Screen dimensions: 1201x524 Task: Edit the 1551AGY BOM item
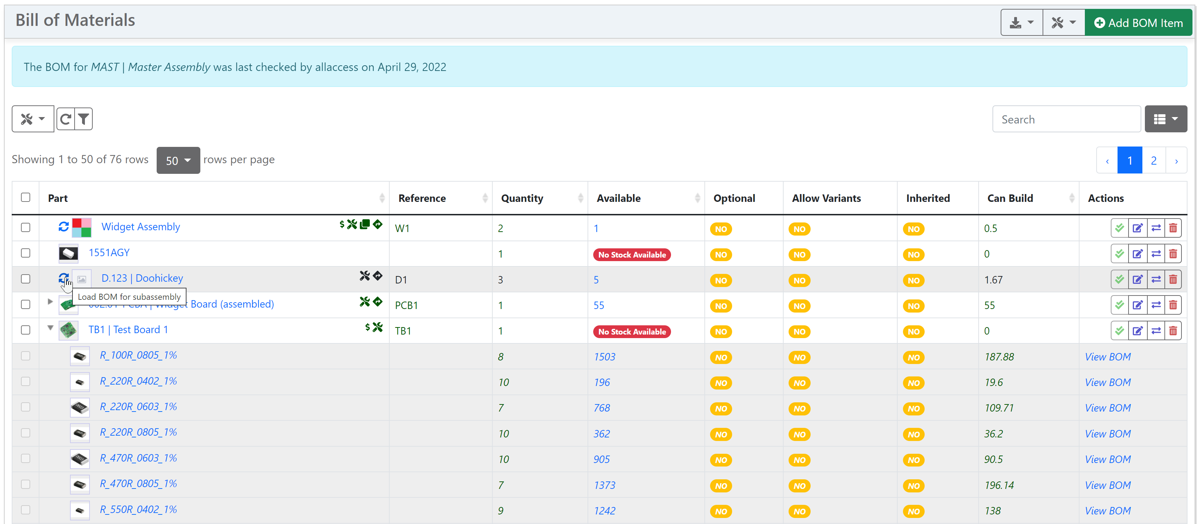click(1137, 254)
